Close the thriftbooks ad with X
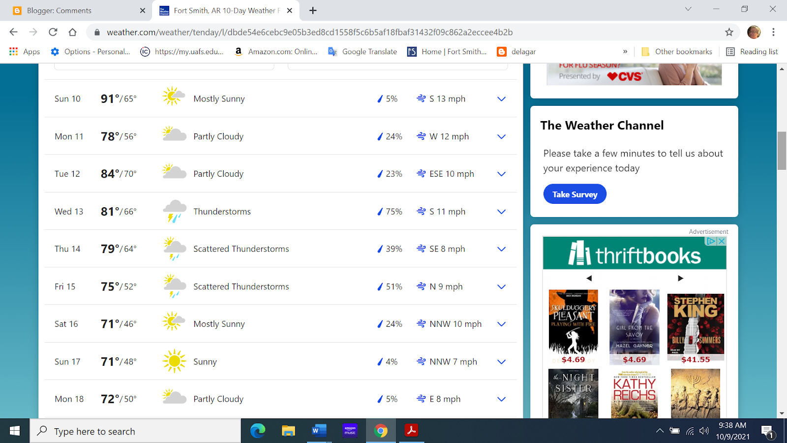 pyautogui.click(x=722, y=241)
